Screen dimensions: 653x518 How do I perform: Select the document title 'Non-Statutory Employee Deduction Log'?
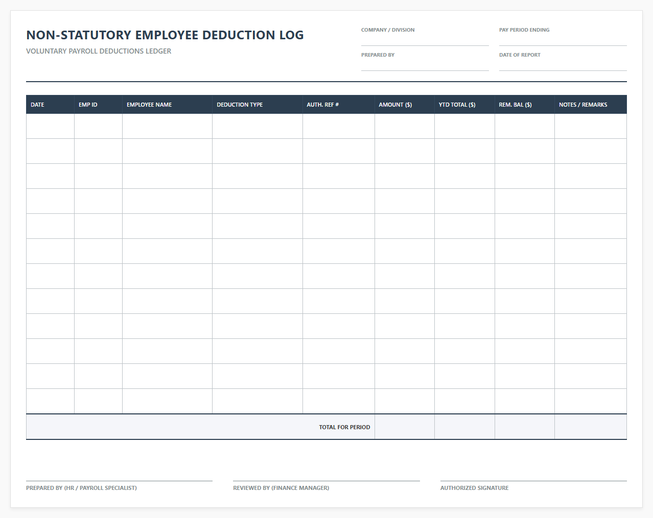coord(165,35)
